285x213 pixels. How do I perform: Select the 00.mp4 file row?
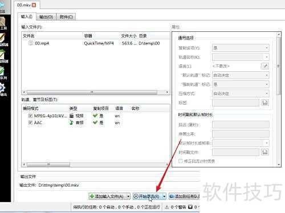96,43
